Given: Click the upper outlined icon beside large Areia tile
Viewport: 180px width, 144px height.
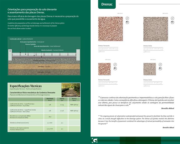Looking at the screenshot, I should [x=172, y=18].
